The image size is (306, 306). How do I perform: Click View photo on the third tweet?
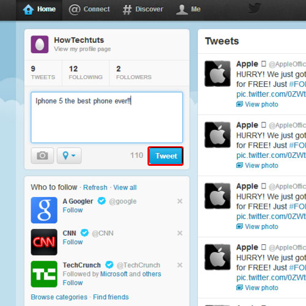coord(257,226)
